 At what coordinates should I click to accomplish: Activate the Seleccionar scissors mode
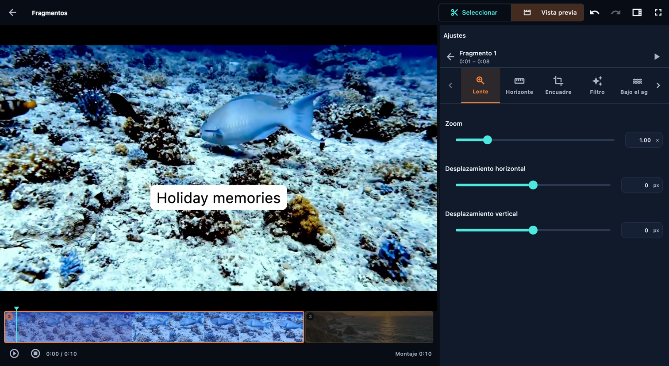click(475, 12)
